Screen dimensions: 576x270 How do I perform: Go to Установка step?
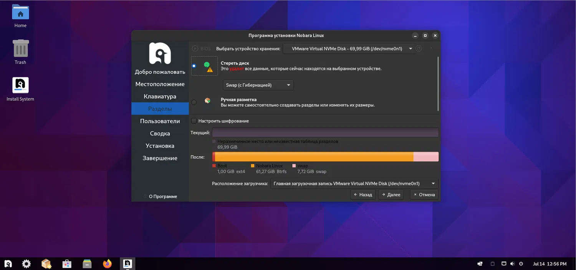(x=160, y=146)
